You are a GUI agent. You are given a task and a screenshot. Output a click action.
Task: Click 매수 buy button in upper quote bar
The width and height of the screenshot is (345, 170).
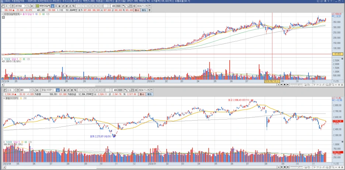[x=137, y=10]
